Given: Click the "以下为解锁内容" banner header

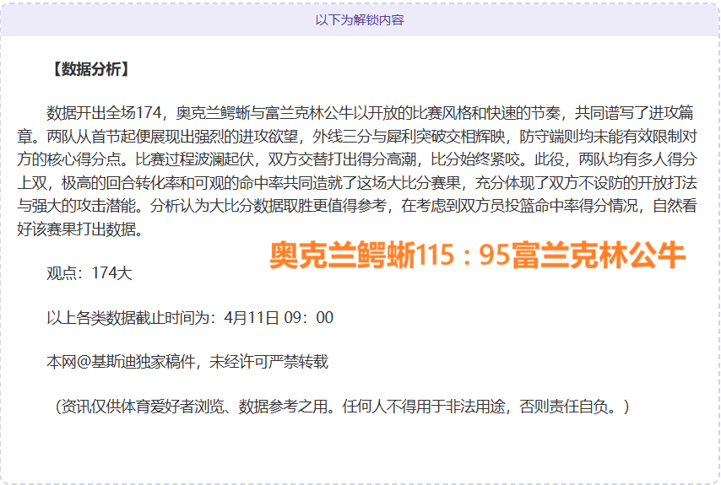Looking at the screenshot, I should point(360,19).
